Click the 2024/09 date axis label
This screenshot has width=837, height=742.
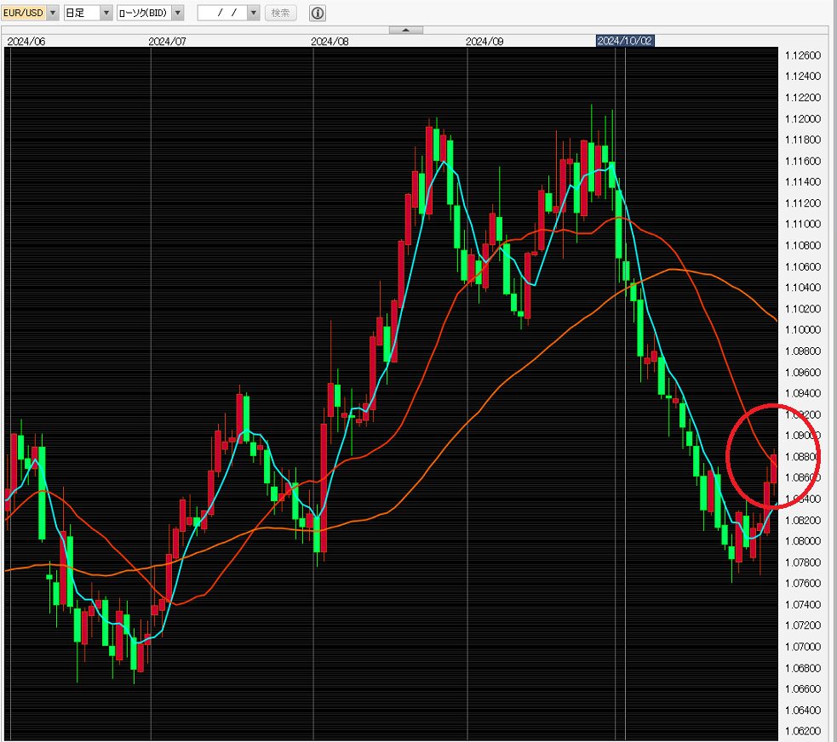[484, 41]
